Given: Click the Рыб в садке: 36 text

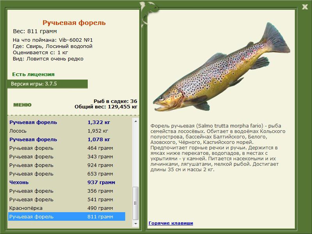Looking at the screenshot, I should [115, 101].
